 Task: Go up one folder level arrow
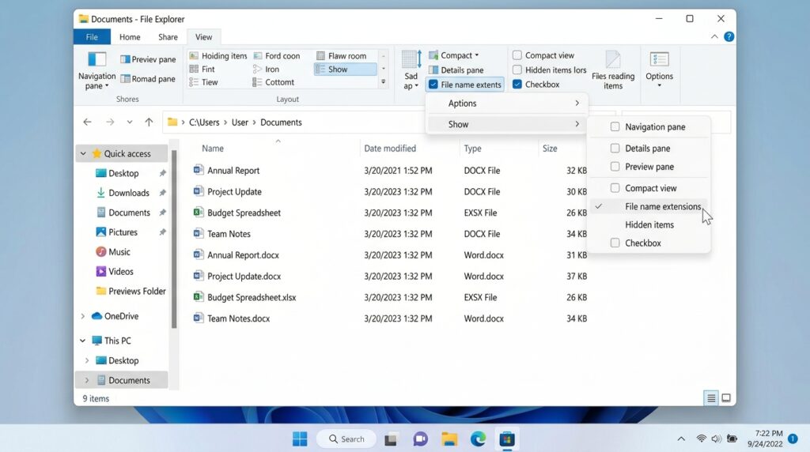pos(149,122)
